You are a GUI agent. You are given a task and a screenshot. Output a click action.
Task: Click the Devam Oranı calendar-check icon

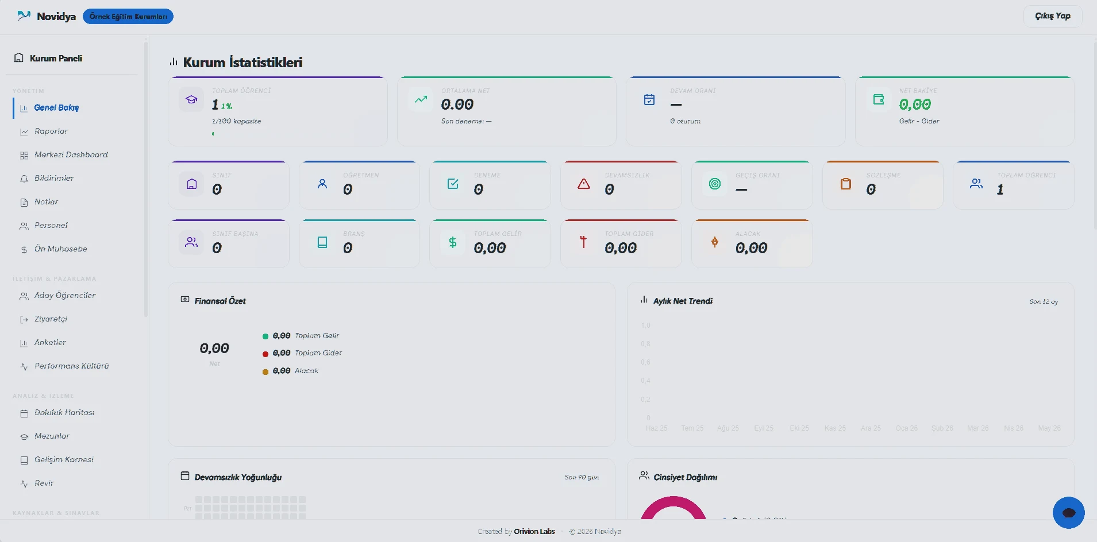[x=649, y=99]
